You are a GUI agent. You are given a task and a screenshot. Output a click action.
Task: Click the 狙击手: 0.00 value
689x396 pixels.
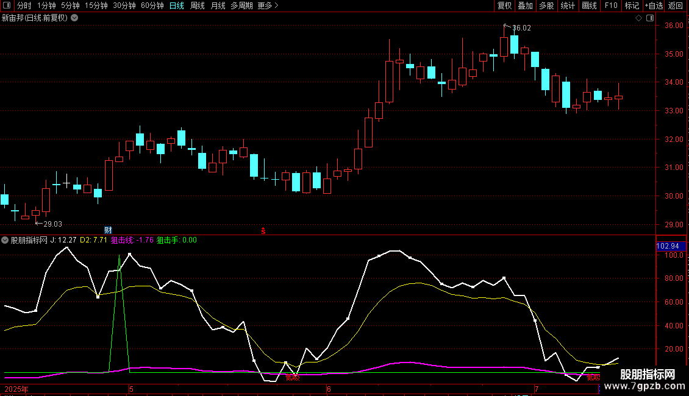(177, 240)
